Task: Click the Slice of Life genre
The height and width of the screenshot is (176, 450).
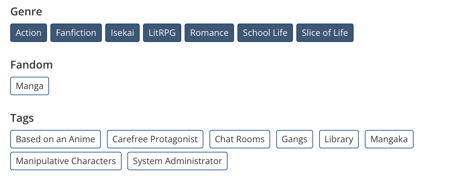Action: click(325, 33)
